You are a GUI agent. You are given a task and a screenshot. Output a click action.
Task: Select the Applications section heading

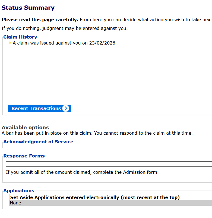pyautogui.click(x=19, y=191)
